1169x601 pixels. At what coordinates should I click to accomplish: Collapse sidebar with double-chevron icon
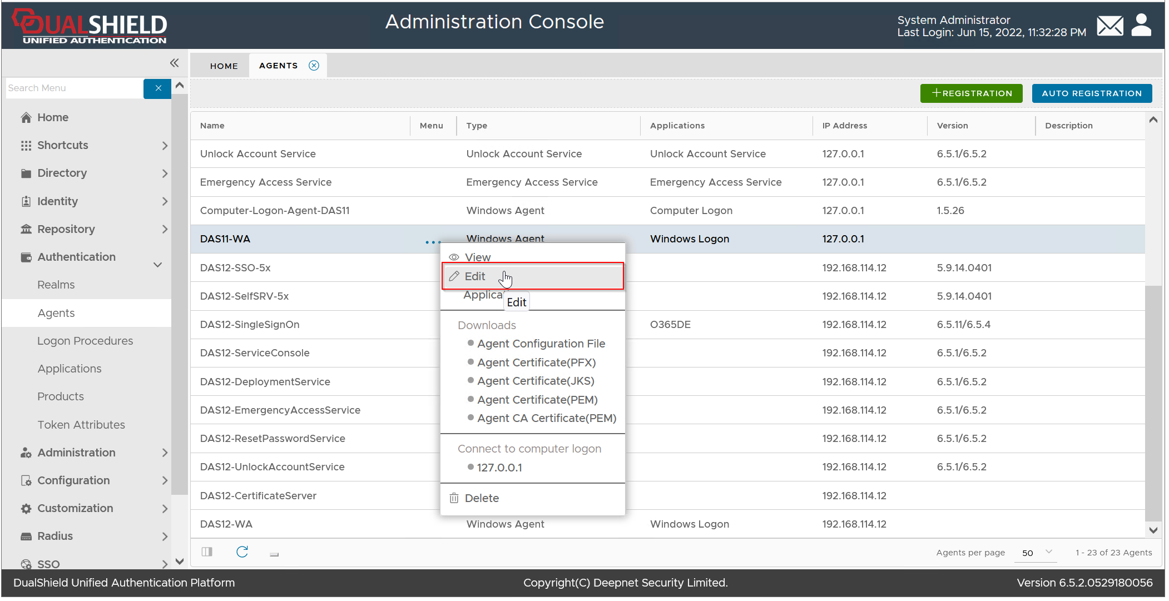[x=174, y=63]
